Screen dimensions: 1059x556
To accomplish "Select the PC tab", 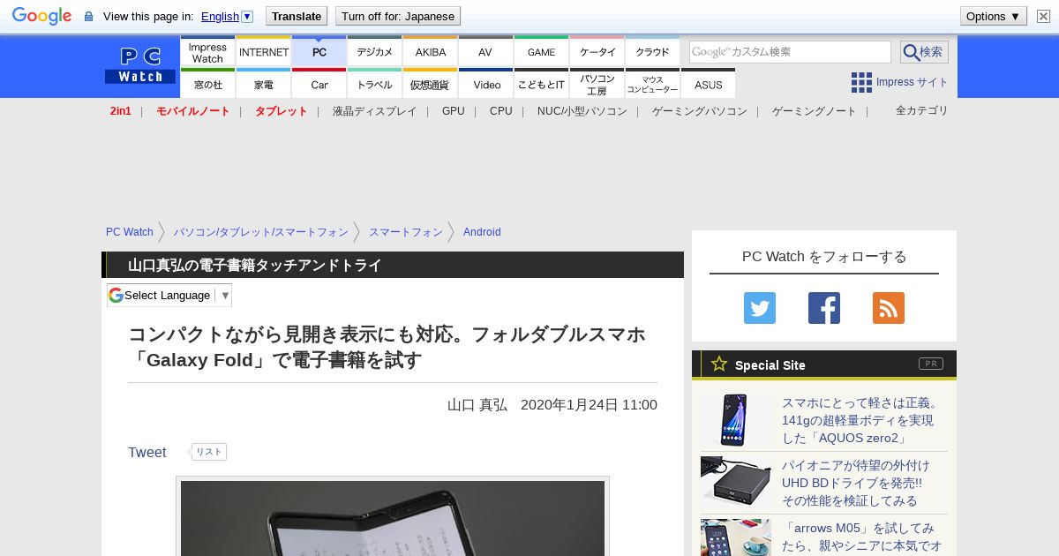I will [319, 52].
